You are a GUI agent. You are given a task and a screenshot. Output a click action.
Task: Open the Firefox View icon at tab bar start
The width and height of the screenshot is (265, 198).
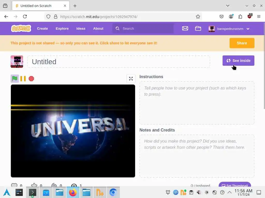[x=5, y=6]
